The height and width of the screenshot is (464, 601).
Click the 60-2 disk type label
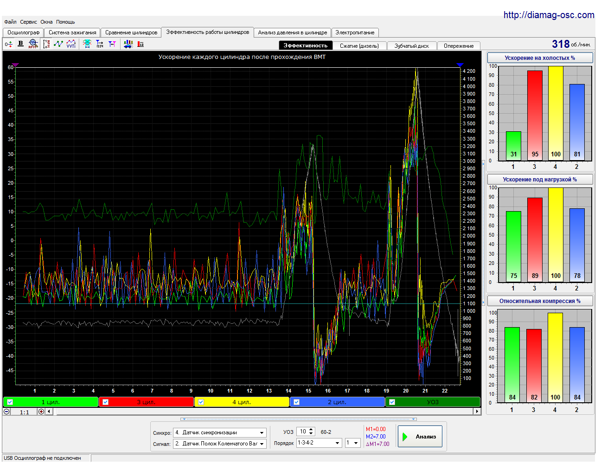(326, 432)
